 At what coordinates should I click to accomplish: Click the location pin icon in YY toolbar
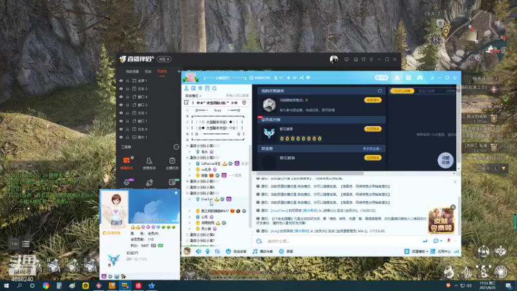(x=200, y=89)
